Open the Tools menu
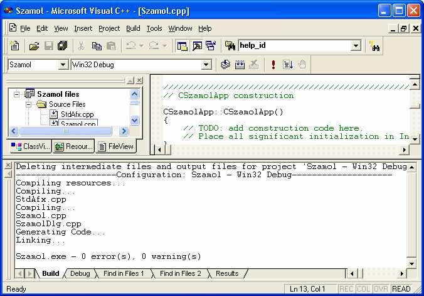 point(154,28)
